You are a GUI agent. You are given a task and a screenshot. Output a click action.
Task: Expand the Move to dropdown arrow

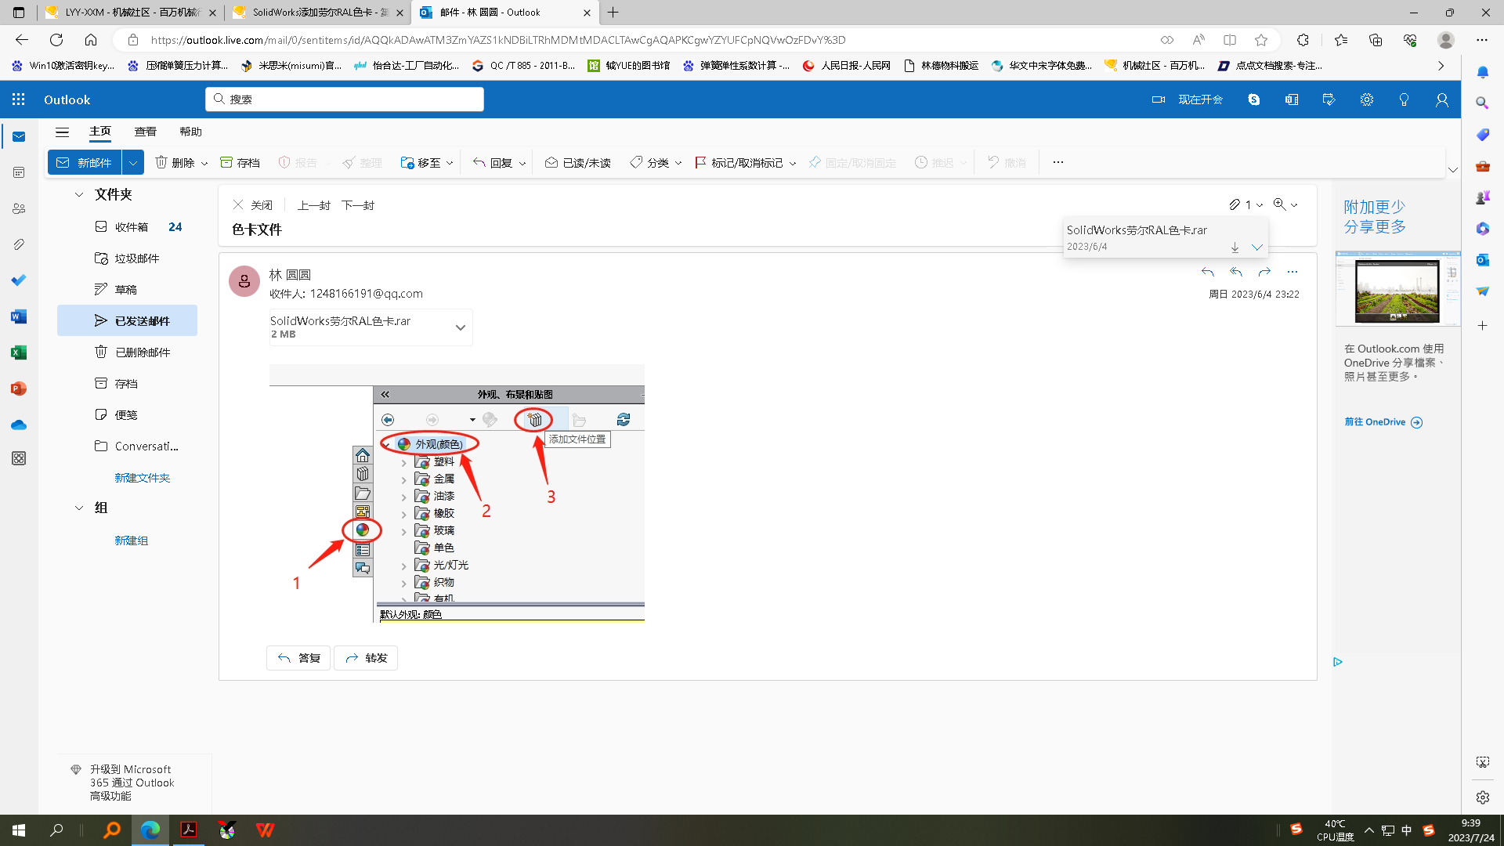[x=450, y=163]
